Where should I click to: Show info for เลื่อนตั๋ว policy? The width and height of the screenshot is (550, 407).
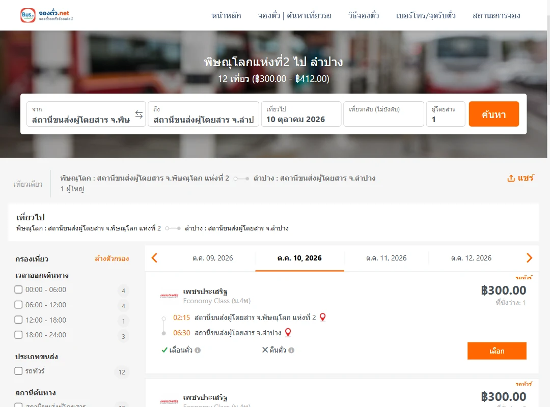(198, 350)
